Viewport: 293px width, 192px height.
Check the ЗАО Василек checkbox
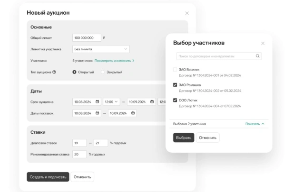pos(175,70)
